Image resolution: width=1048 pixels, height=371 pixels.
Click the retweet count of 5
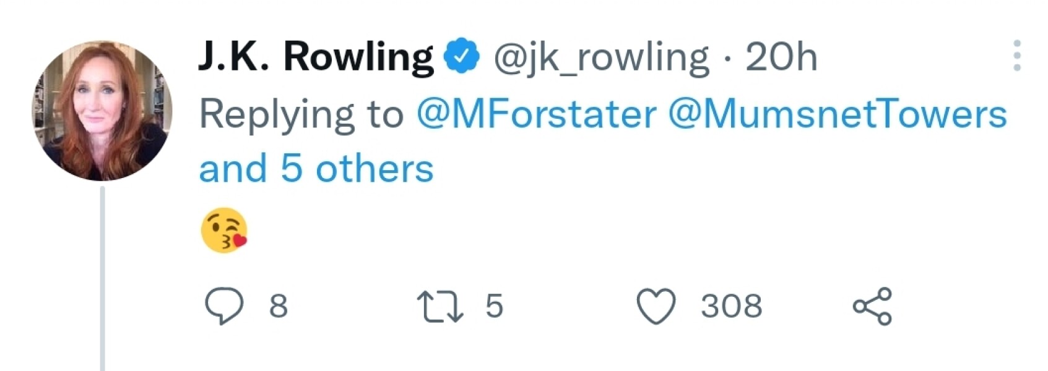pos(494,307)
